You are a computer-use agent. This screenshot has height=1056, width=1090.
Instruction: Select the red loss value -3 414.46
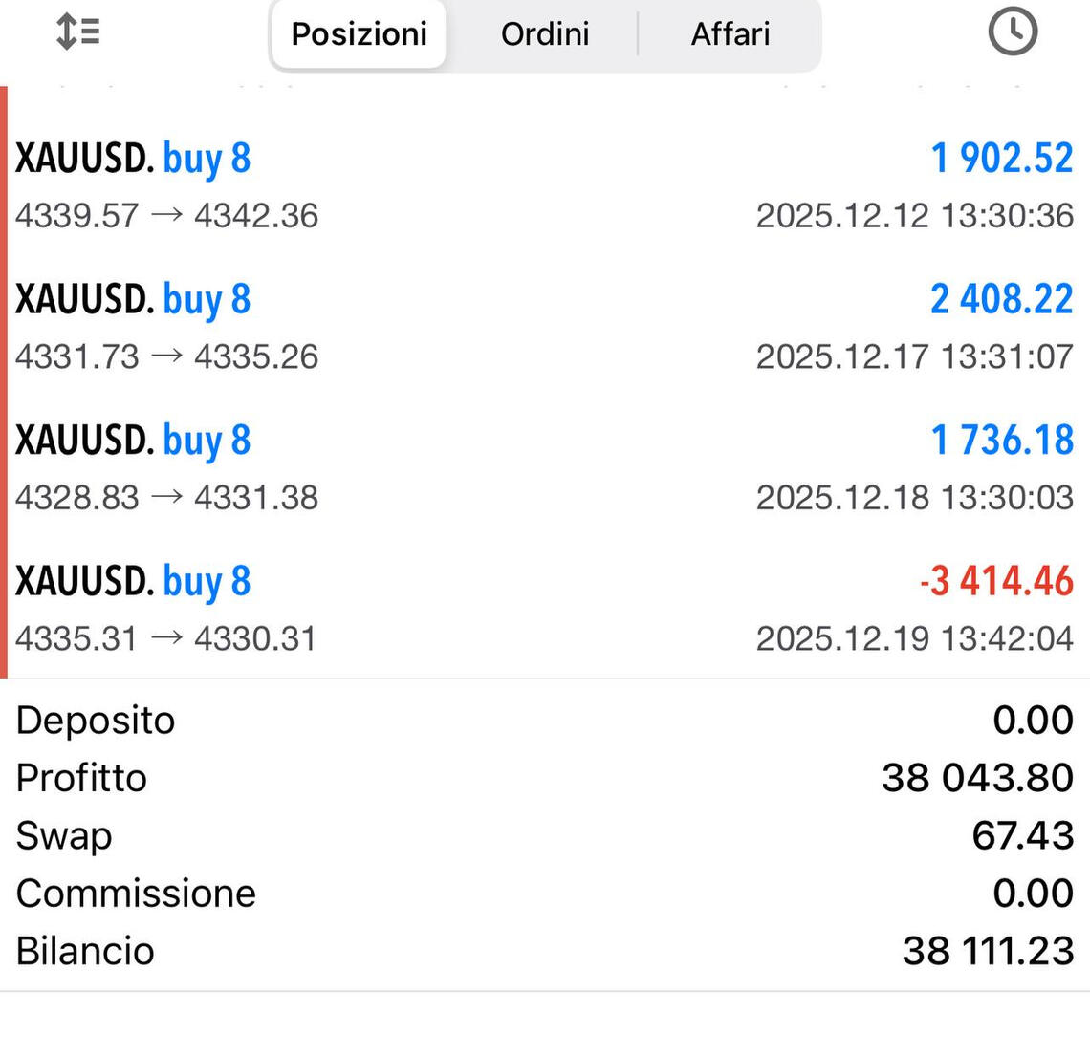996,581
